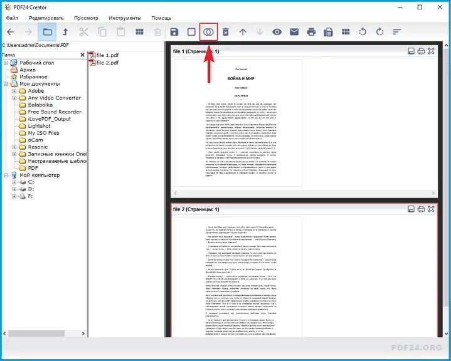Rotate pages clockwise icon
The image size is (451, 361).
point(379,32)
